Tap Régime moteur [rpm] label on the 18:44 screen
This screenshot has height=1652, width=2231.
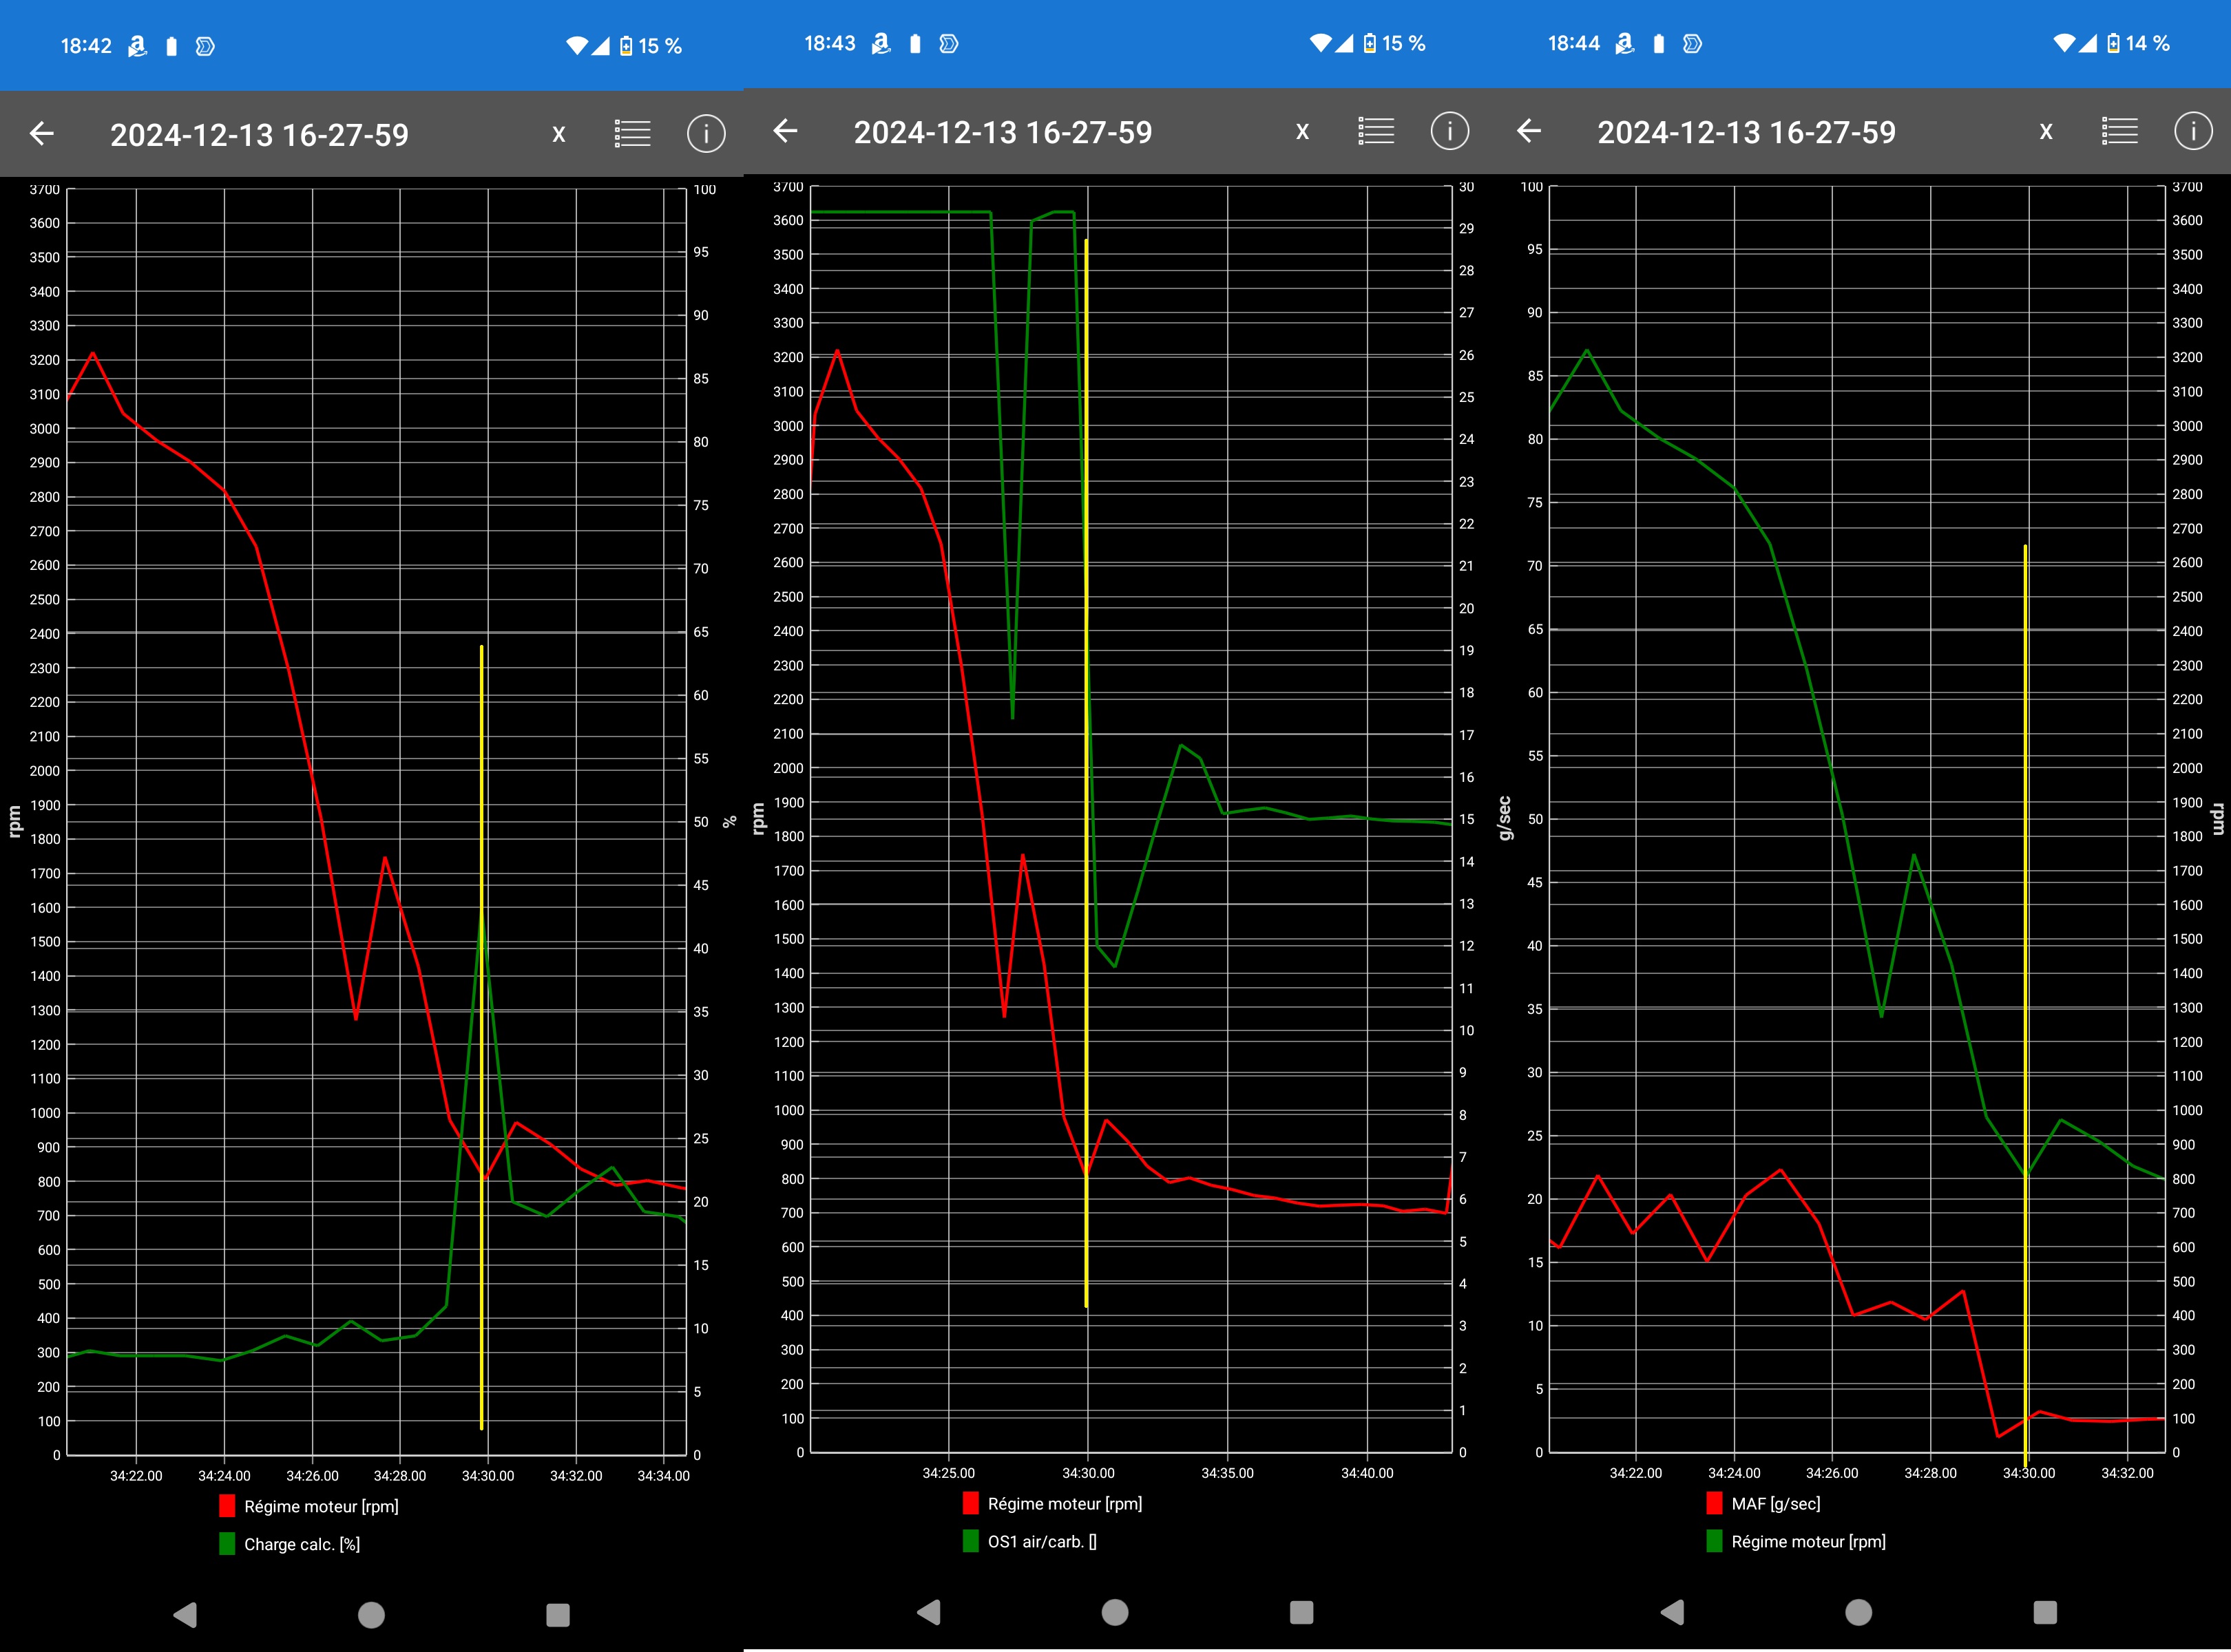[1809, 1541]
